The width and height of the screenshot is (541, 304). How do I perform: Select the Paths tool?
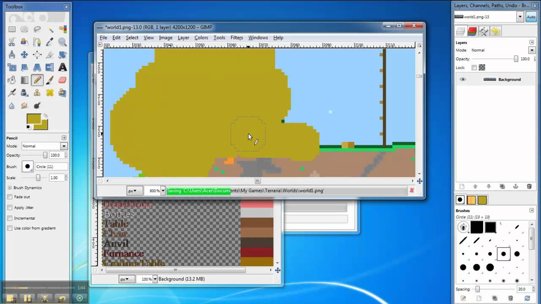37,42
